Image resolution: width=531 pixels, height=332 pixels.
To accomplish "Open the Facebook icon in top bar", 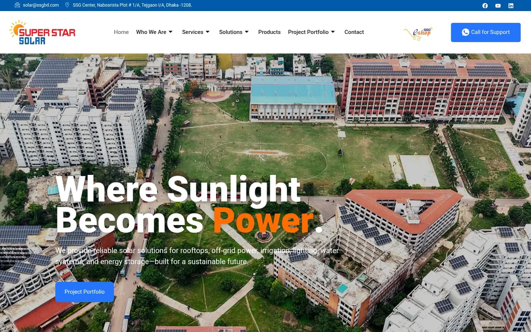I will (485, 6).
